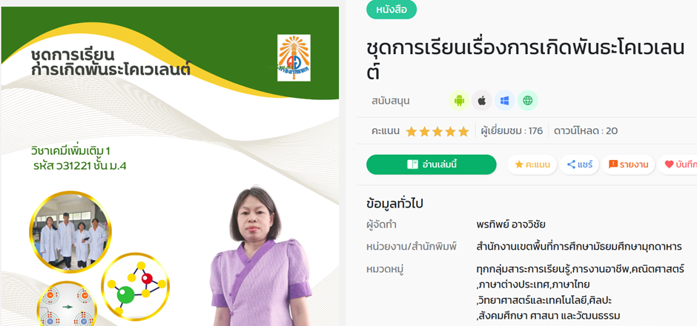Click the web globe support icon
The width and height of the screenshot is (697, 326).
pyautogui.click(x=528, y=100)
